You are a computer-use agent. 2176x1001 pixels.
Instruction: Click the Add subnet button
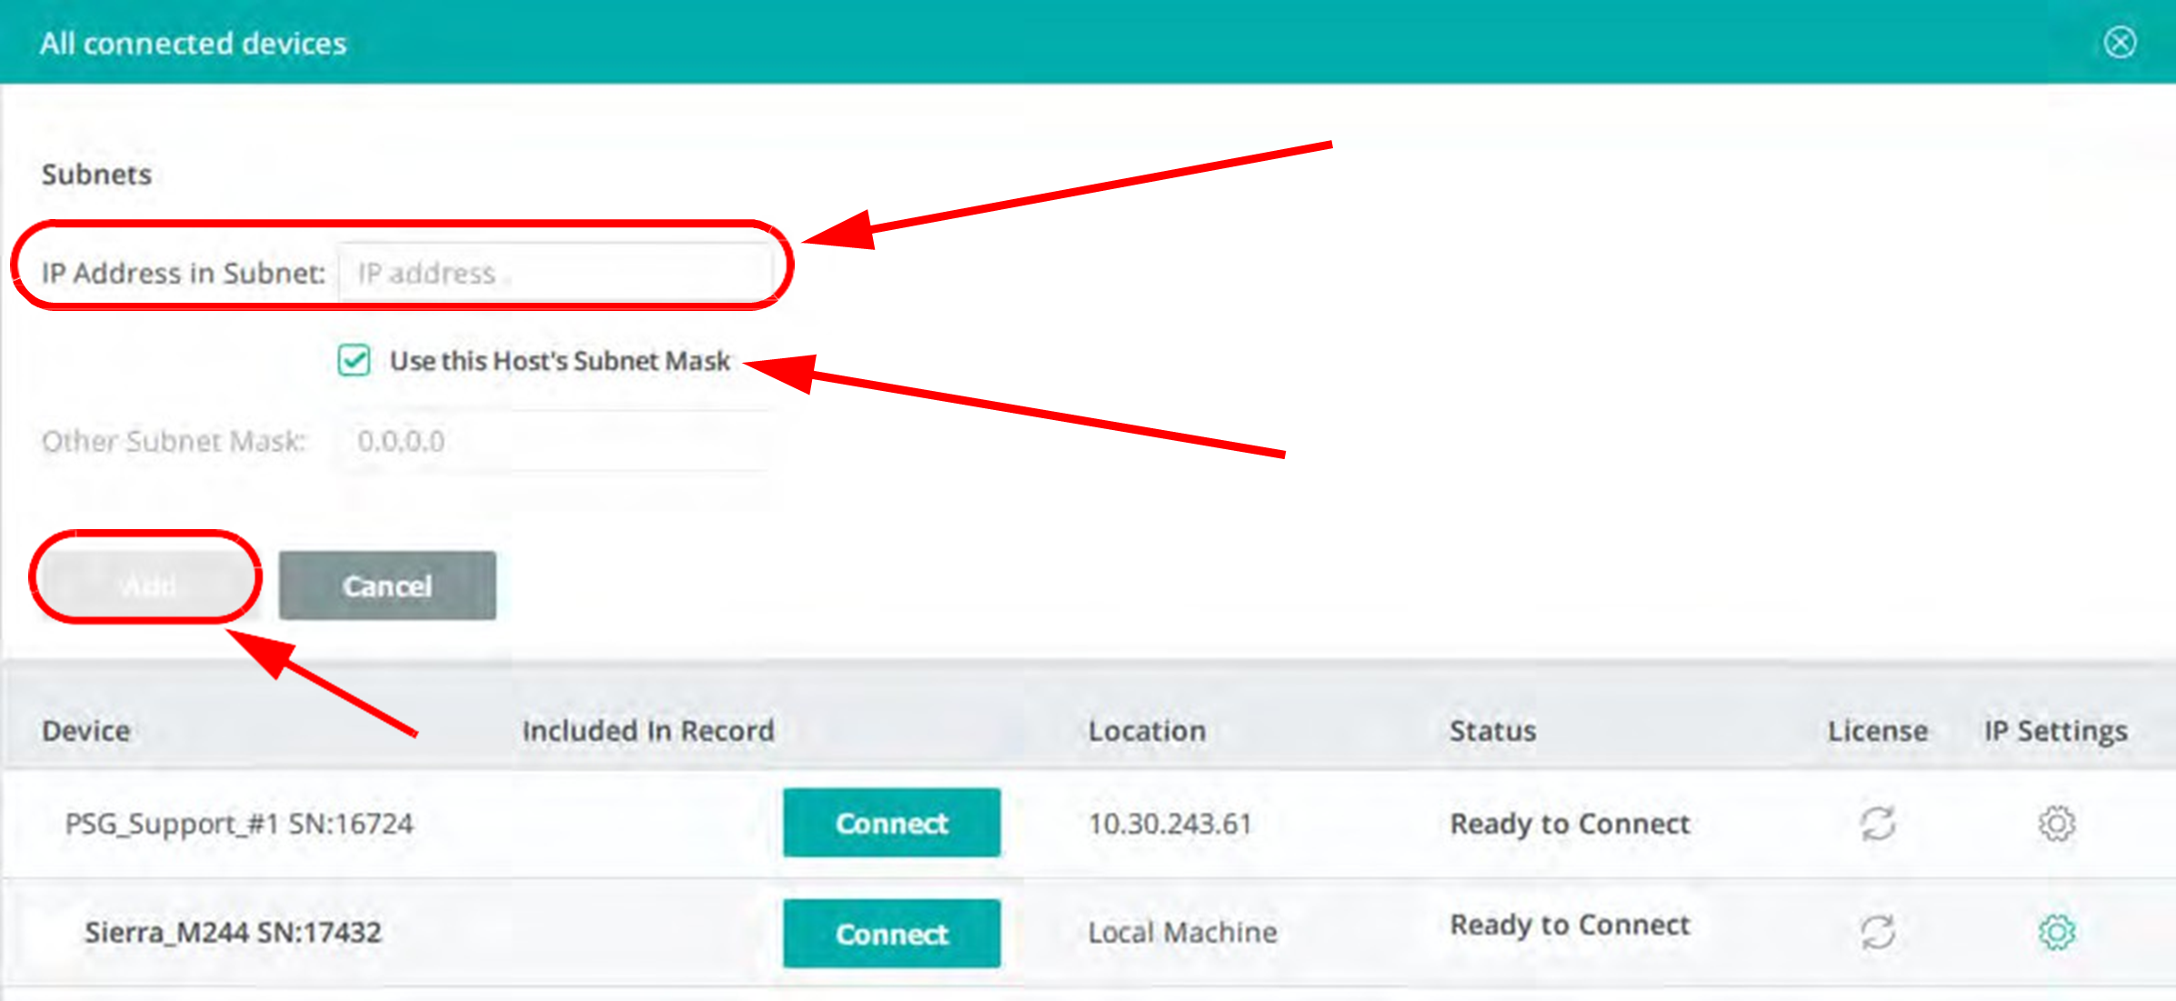[x=146, y=586]
